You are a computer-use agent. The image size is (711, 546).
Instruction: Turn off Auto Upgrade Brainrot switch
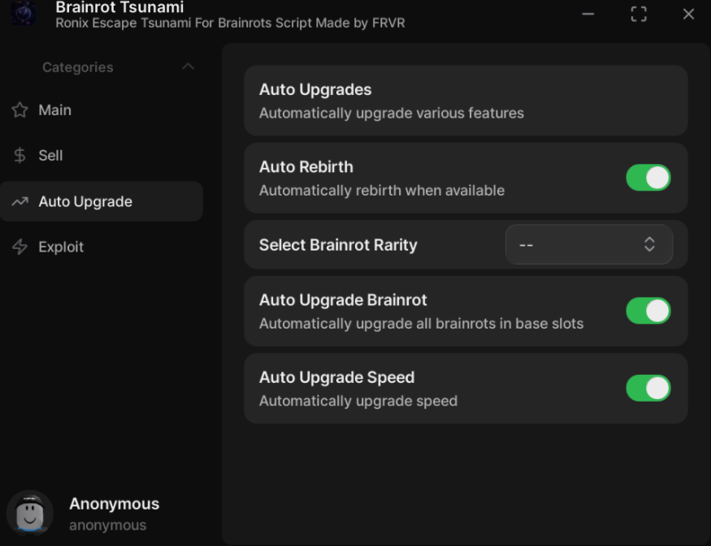(x=648, y=311)
